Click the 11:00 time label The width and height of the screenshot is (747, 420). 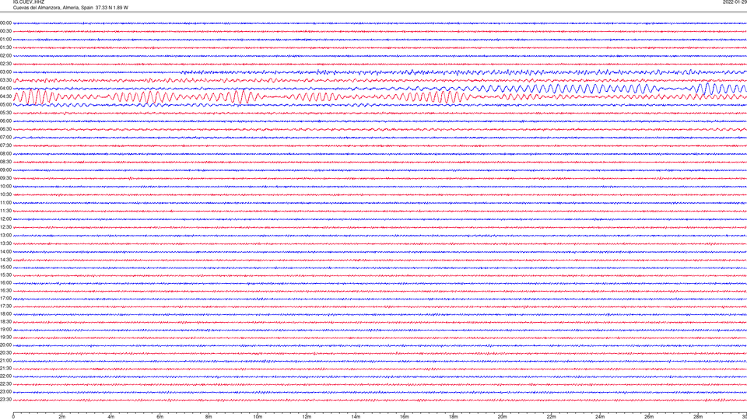(x=5, y=203)
